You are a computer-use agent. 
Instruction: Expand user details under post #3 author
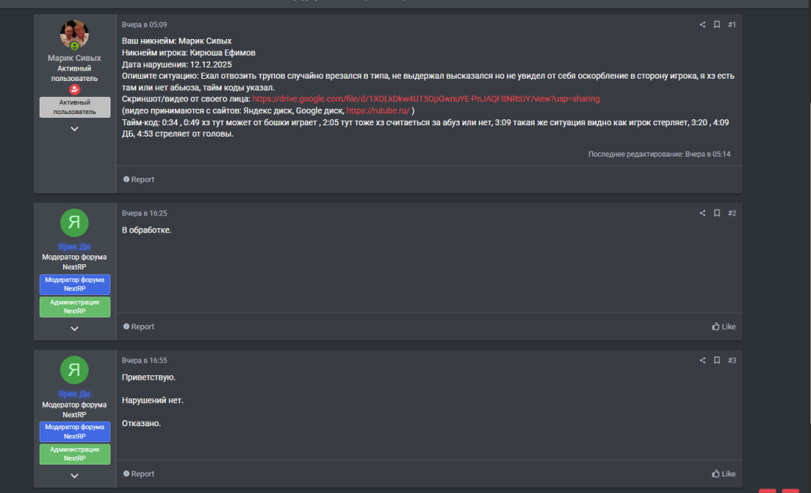click(74, 476)
